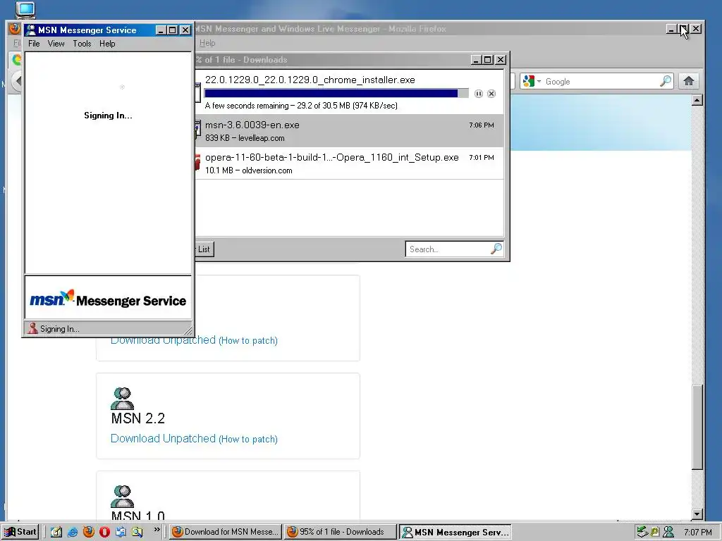
Task: Click the MSN Messenger title bar icon
Action: pos(31,30)
